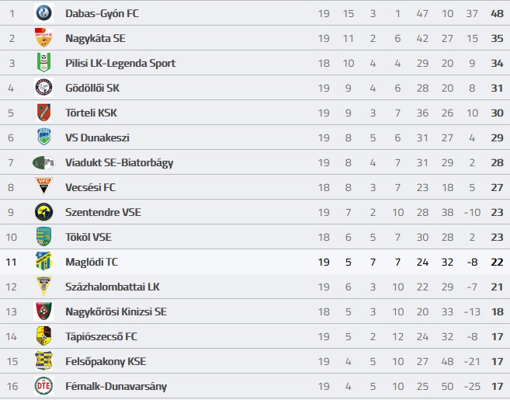The height and width of the screenshot is (400, 510).
Task: Click the VS Dunakeszi blue-green crest
Action: point(43,137)
